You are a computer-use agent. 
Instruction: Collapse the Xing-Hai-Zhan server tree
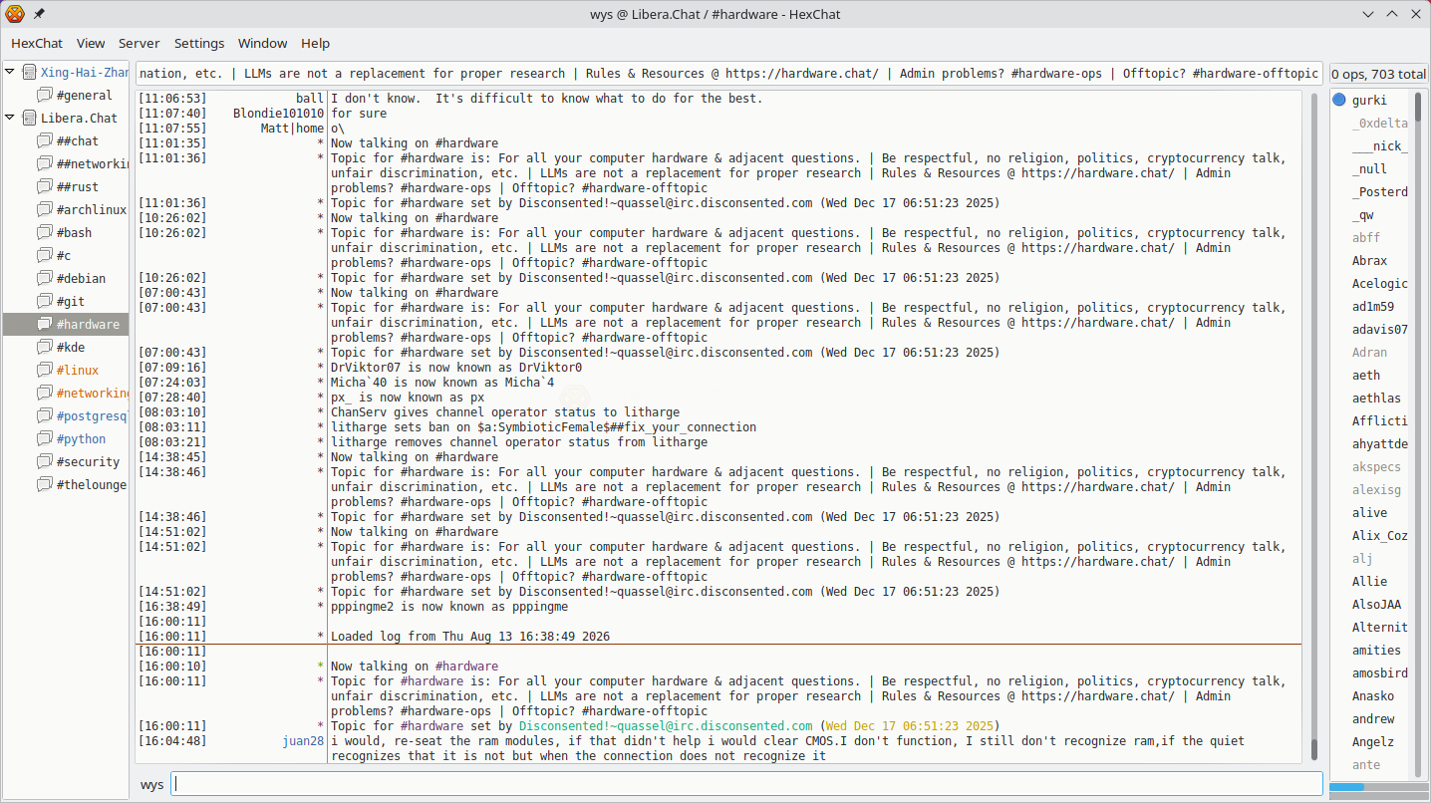(x=10, y=72)
